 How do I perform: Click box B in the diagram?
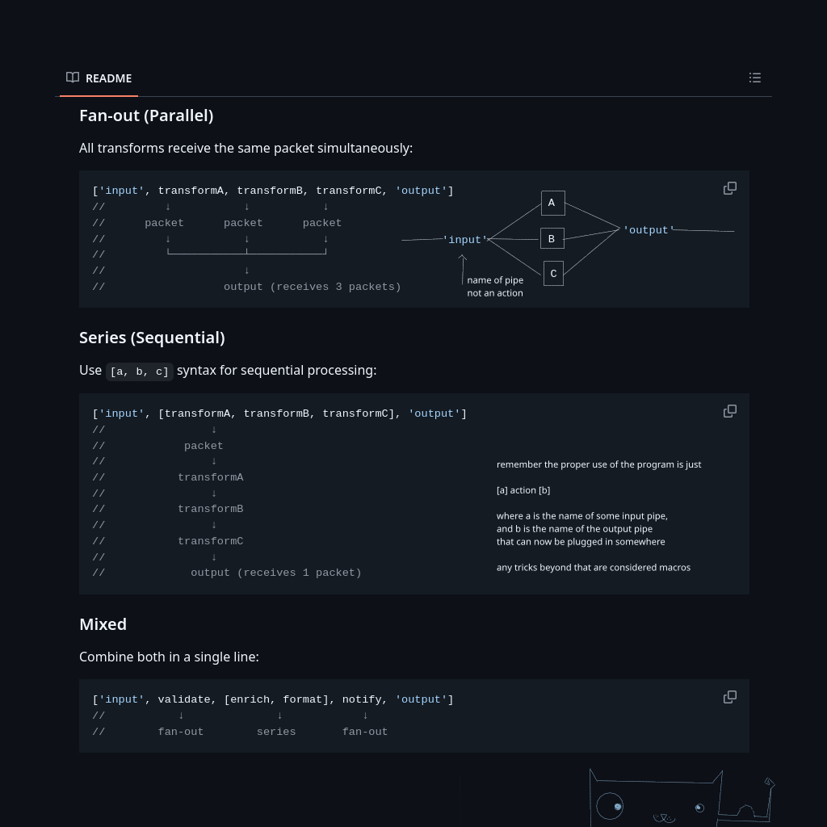click(552, 238)
